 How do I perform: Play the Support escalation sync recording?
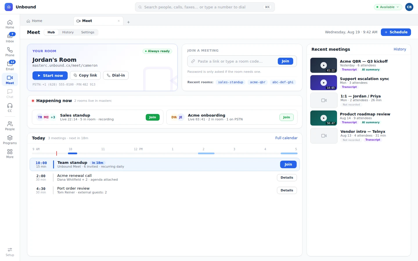pyautogui.click(x=324, y=83)
